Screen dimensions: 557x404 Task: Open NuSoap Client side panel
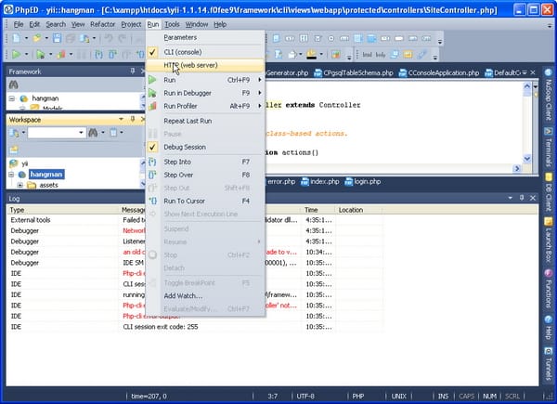[548, 95]
